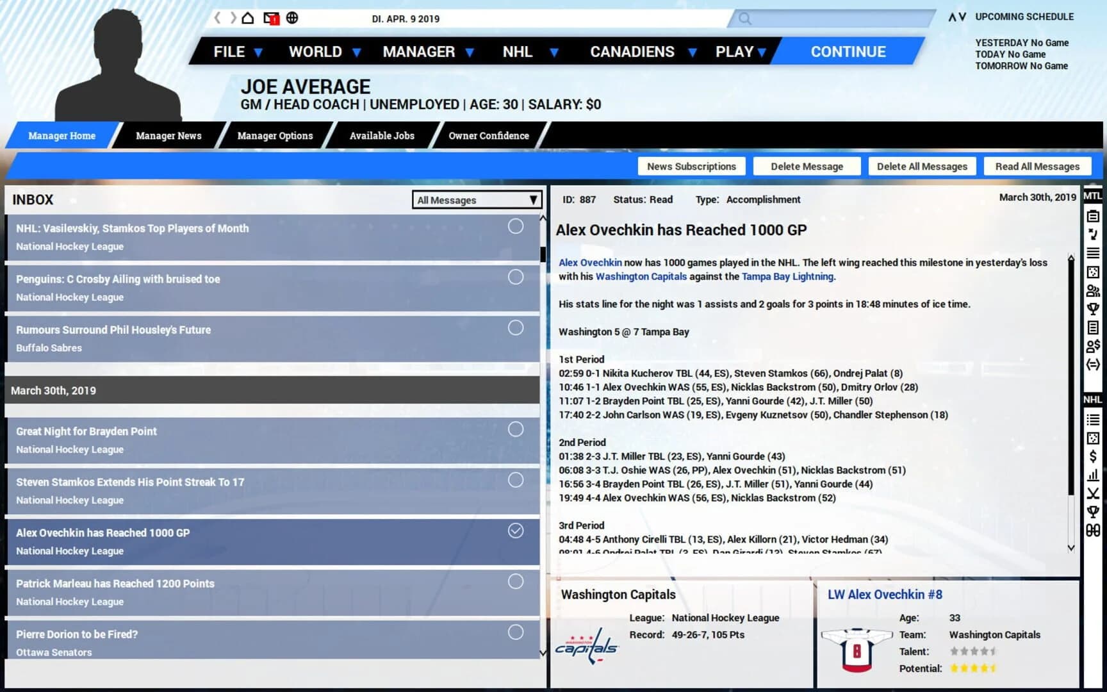Mark the Brayden Point message read circle
Viewport: 1107px width, 692px height.
[516, 429]
